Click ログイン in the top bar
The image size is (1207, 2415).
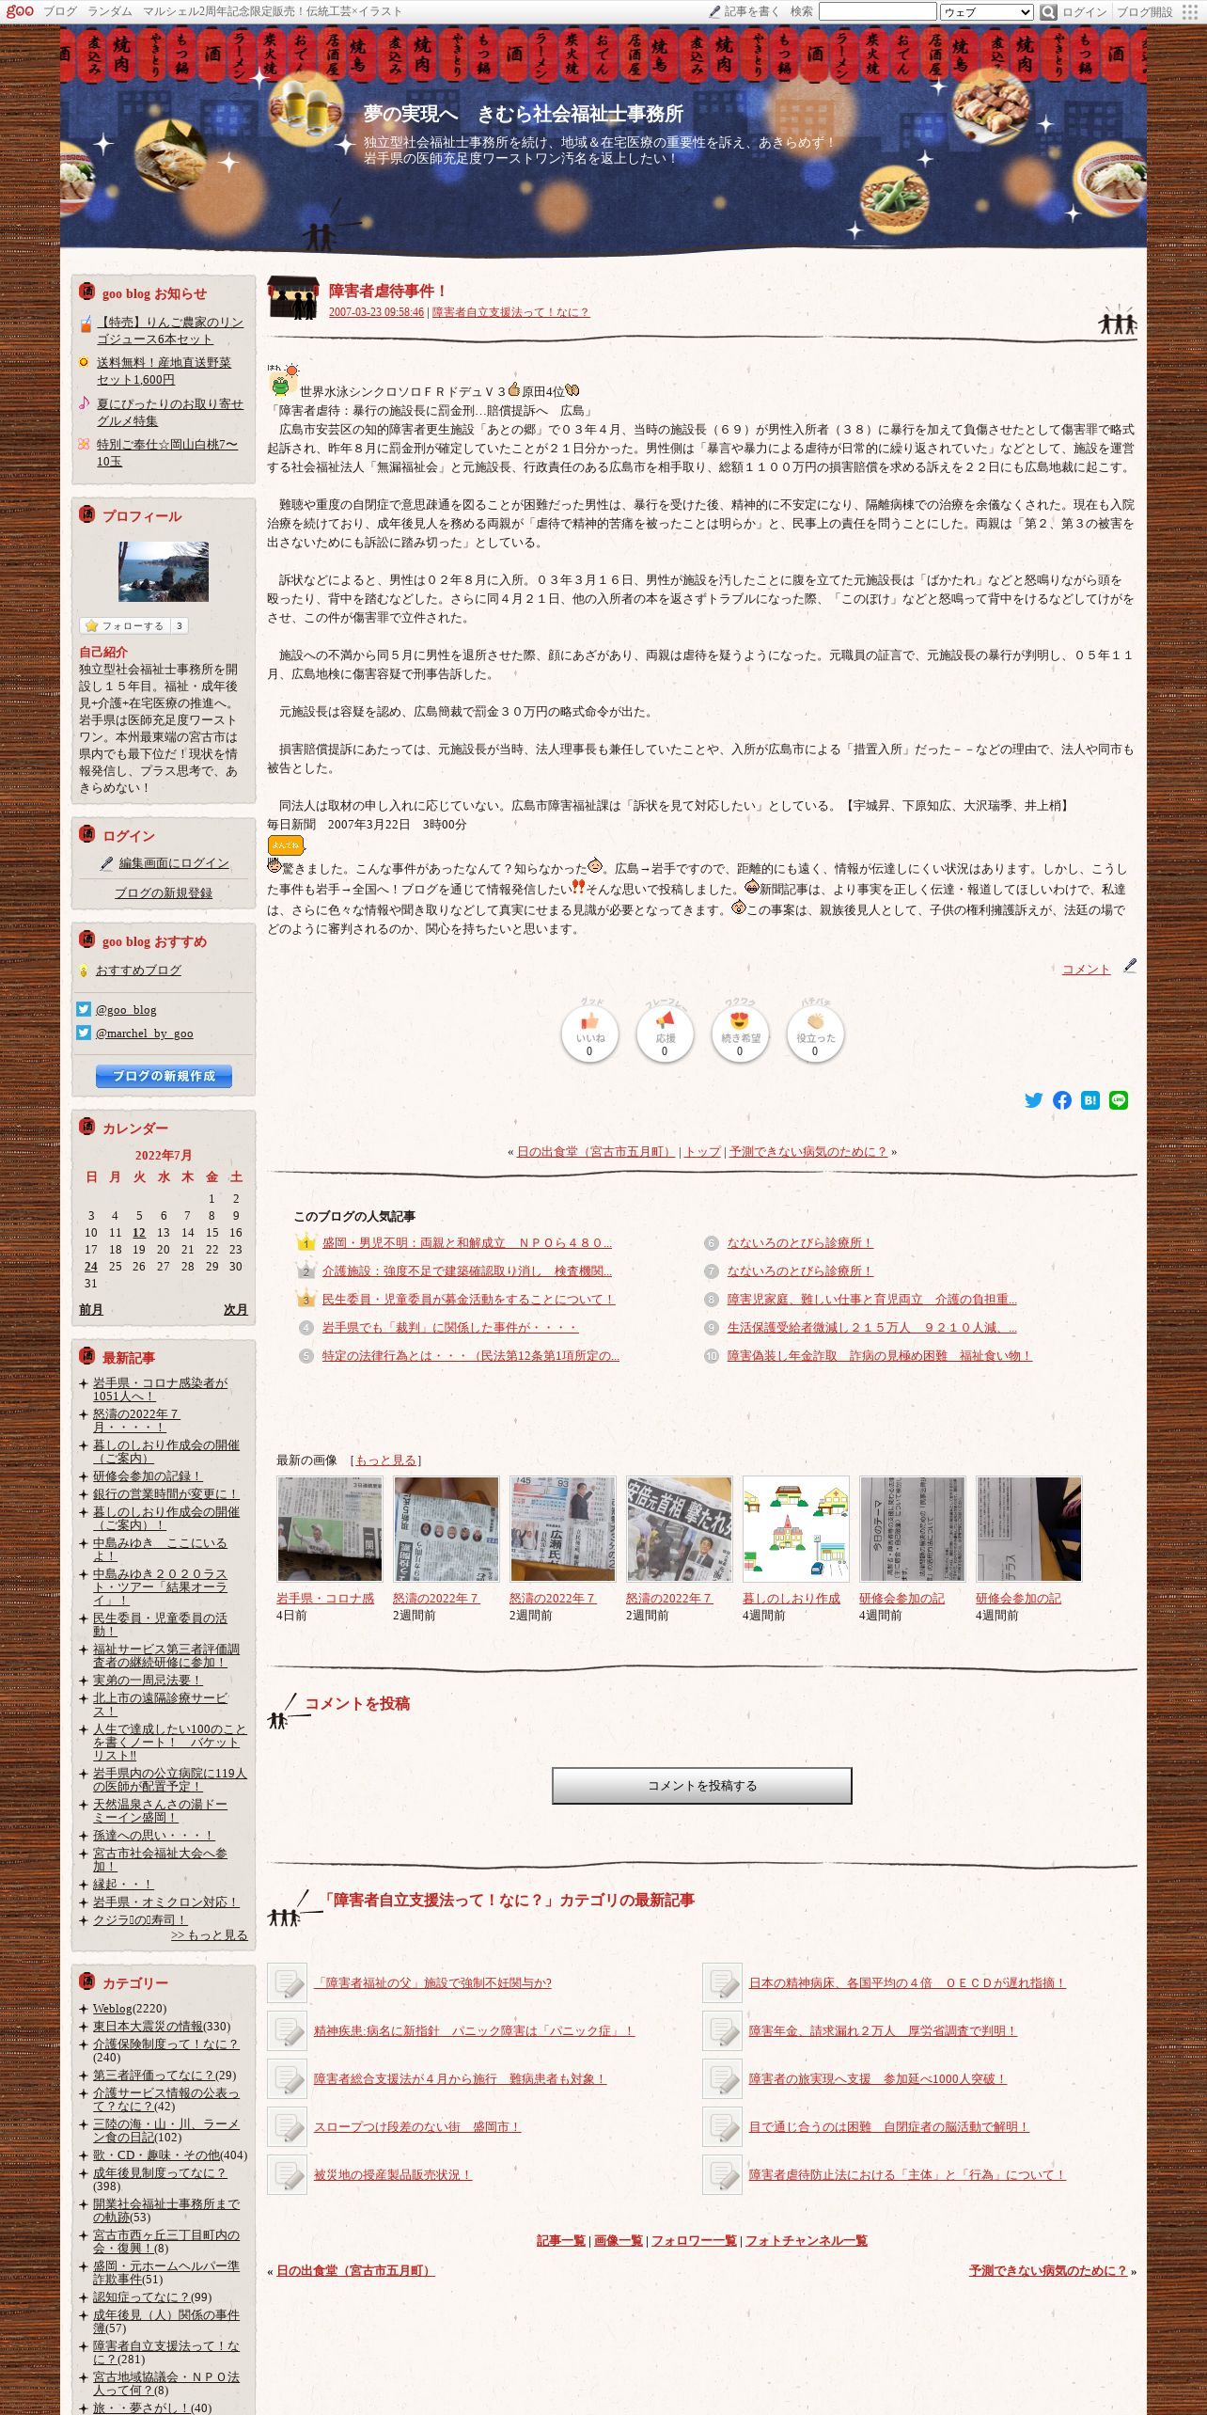point(1085,12)
